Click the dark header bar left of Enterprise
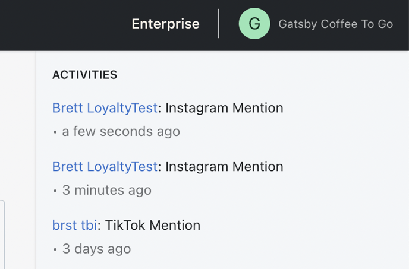Image resolution: width=409 pixels, height=269 pixels. [65, 25]
